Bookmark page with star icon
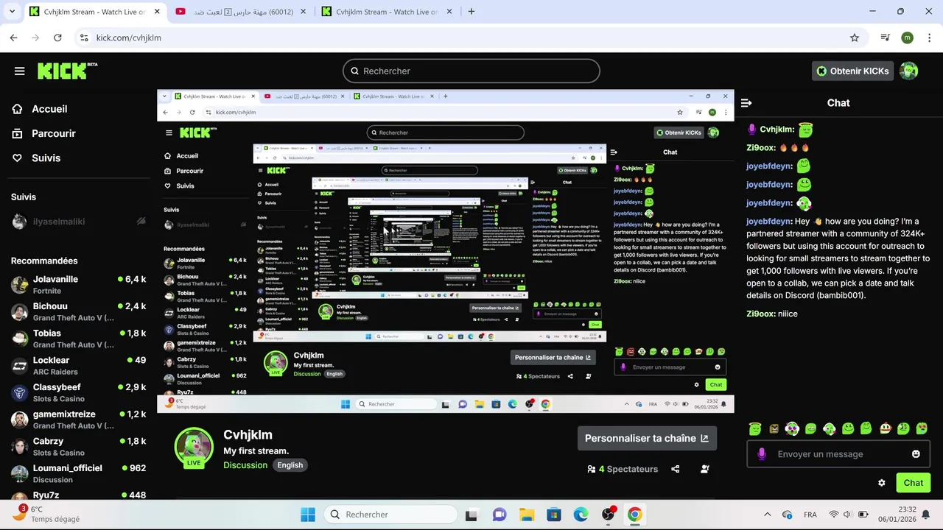Image resolution: width=943 pixels, height=530 pixels. (x=855, y=38)
